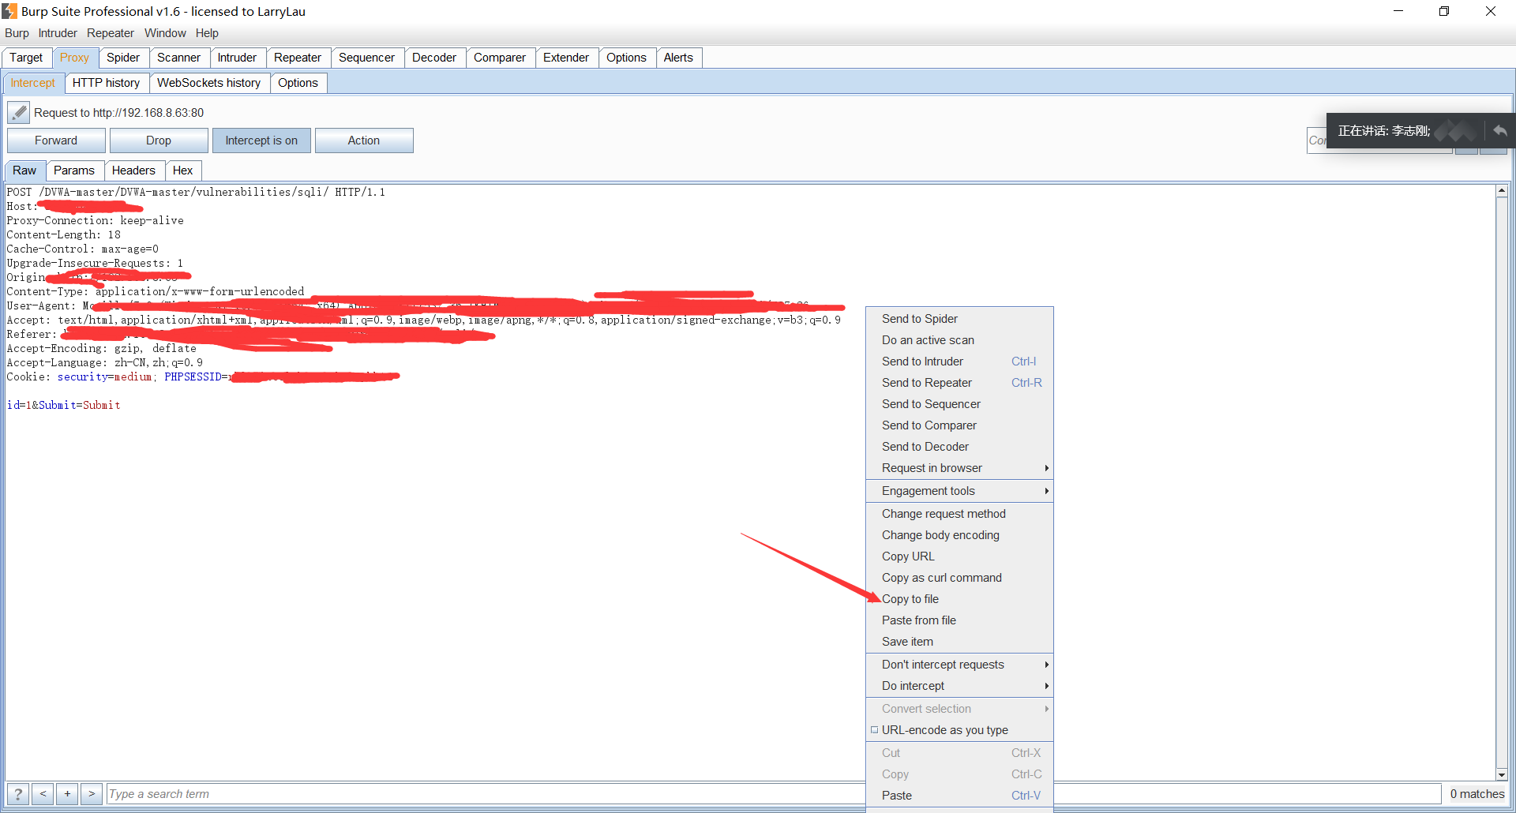Click the previous match arrow button
The height and width of the screenshot is (813, 1516).
[43, 794]
